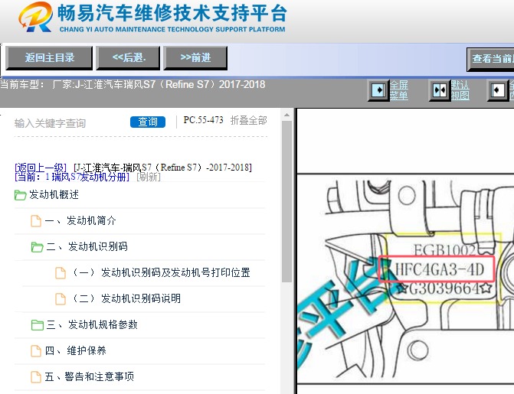
Task: Open （一）发动机识别码及发动机号打印位置
Action: pos(160,272)
